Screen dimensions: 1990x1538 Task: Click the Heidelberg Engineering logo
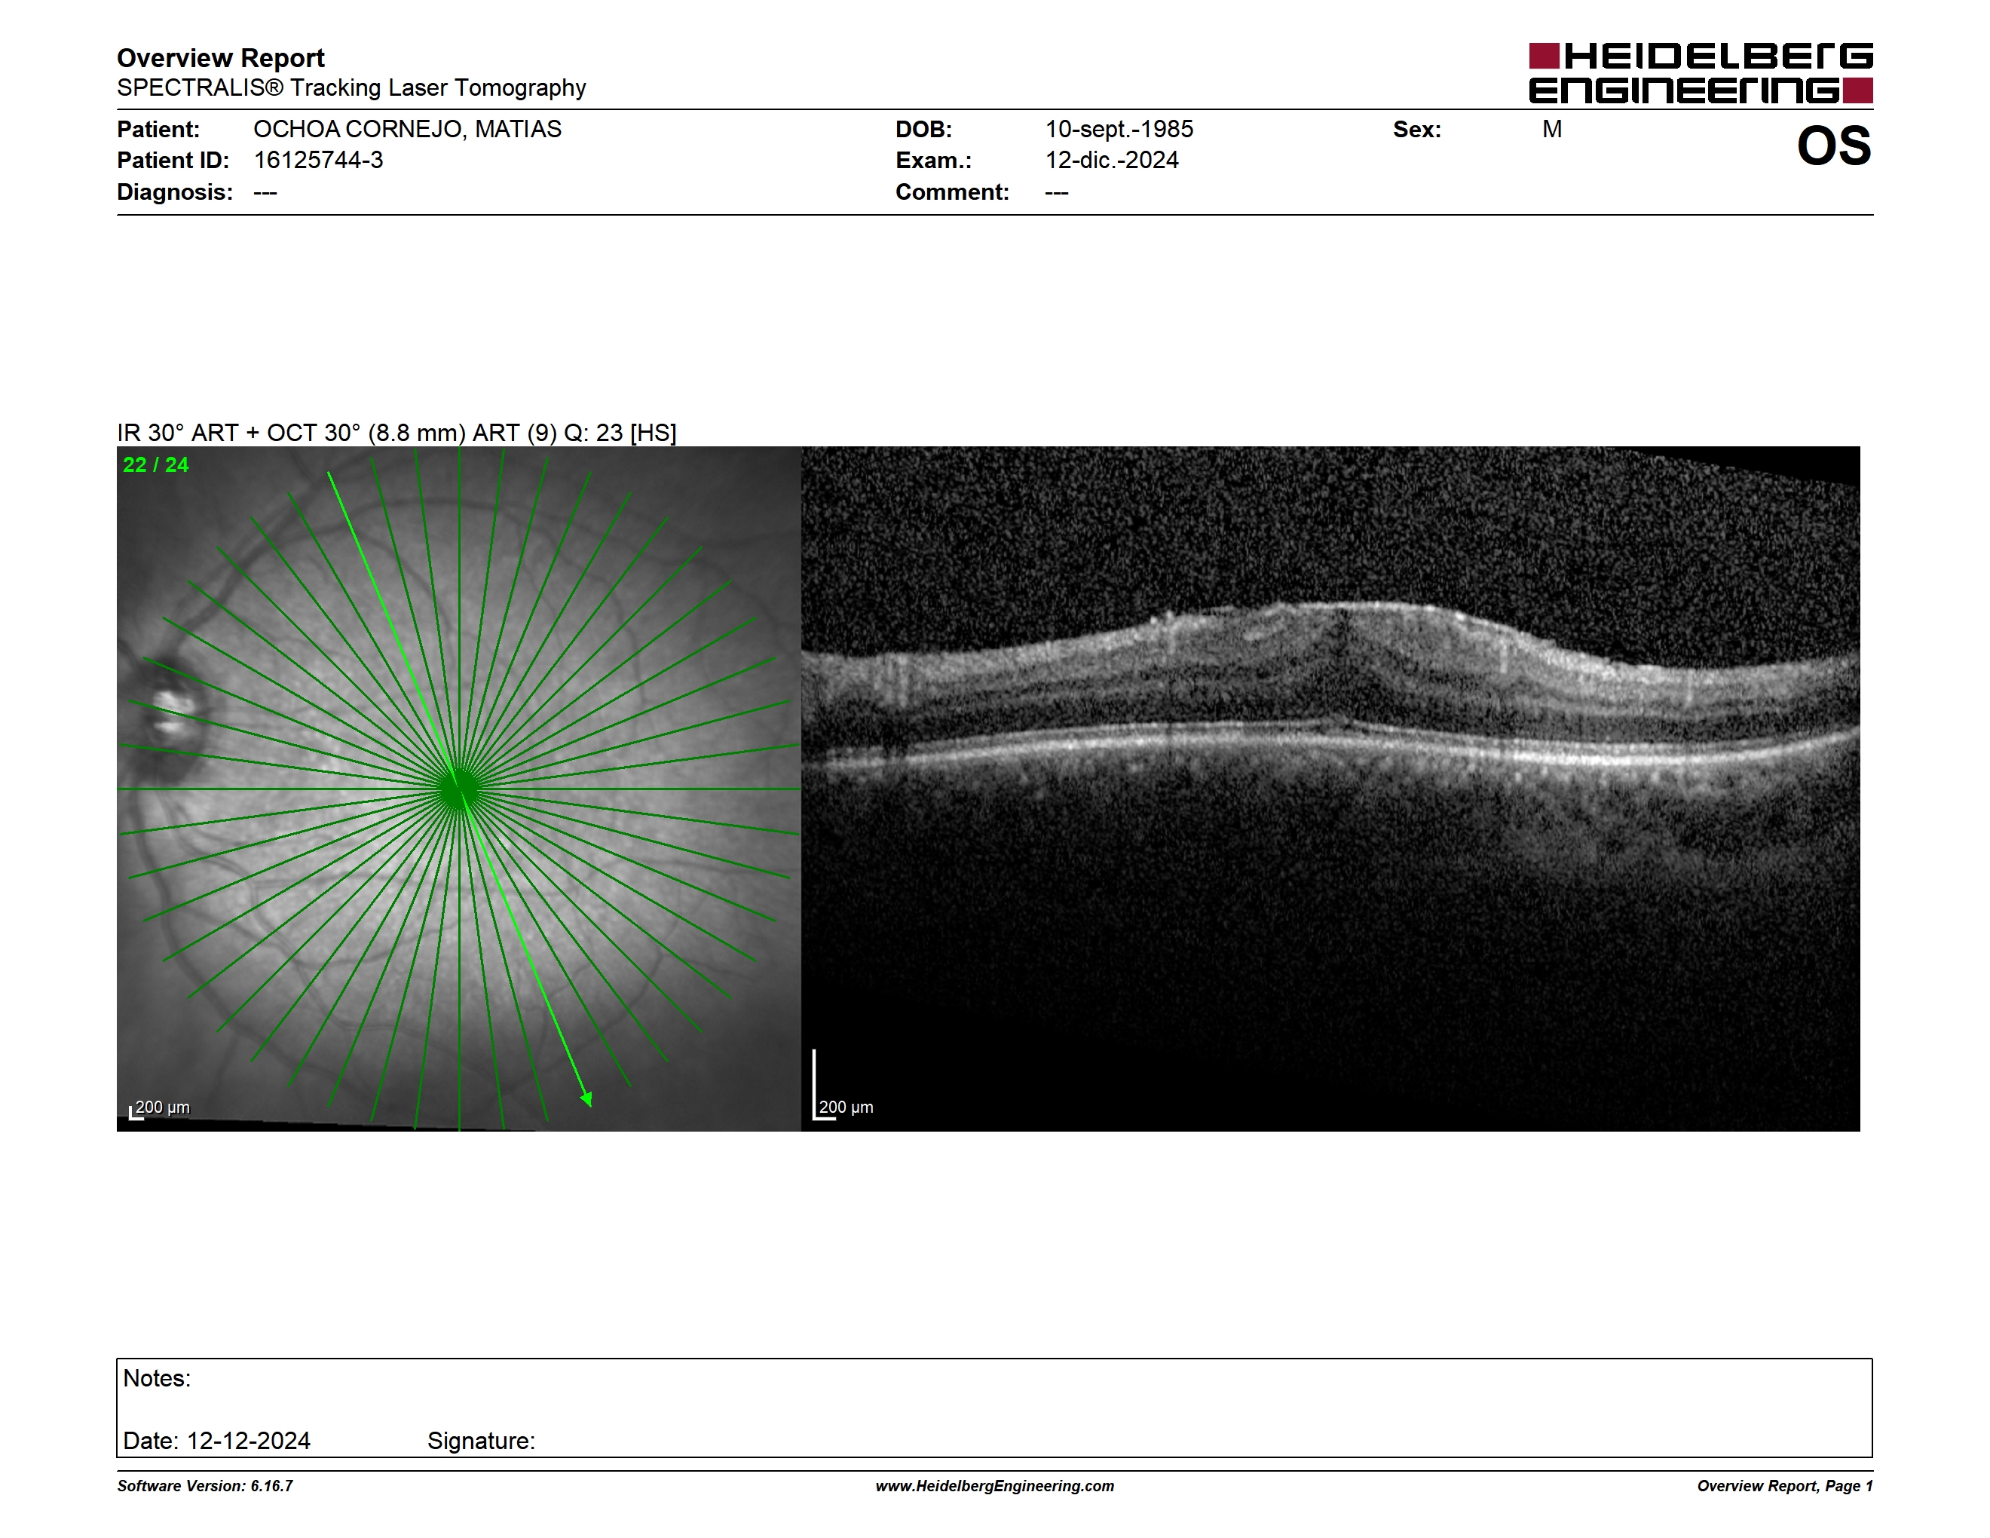[x=1701, y=73]
